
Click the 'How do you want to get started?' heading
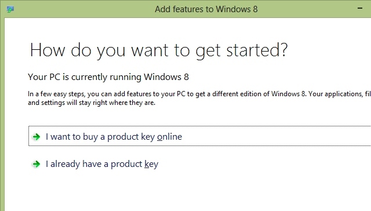[x=158, y=50]
